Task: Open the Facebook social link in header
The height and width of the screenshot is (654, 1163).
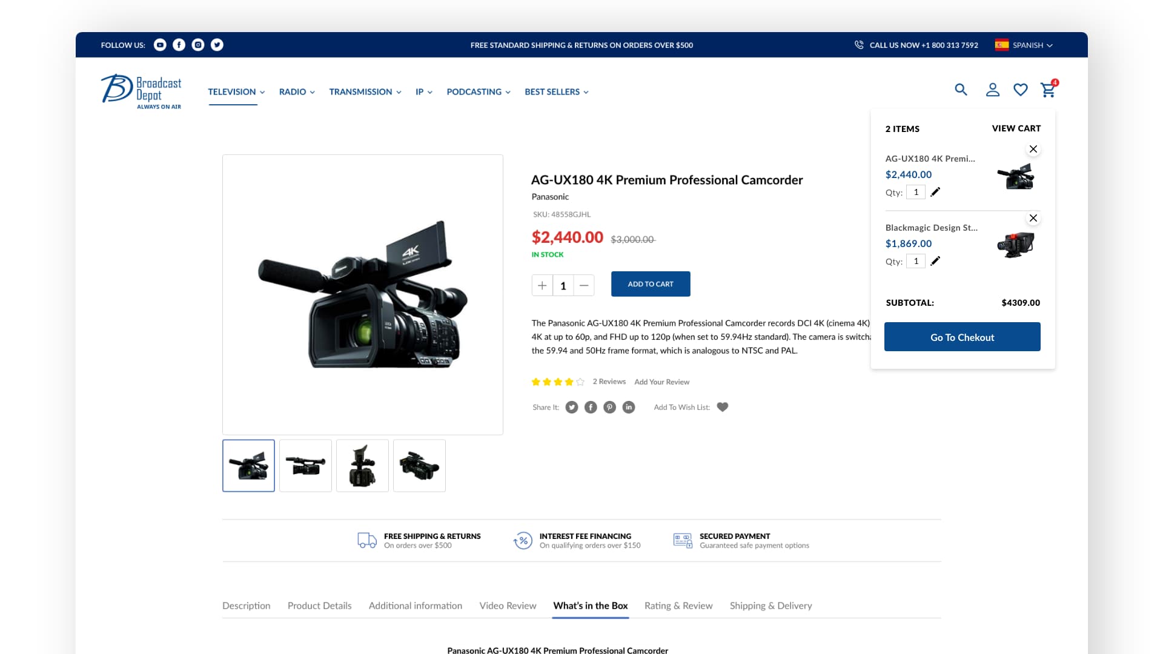Action: pos(179,45)
